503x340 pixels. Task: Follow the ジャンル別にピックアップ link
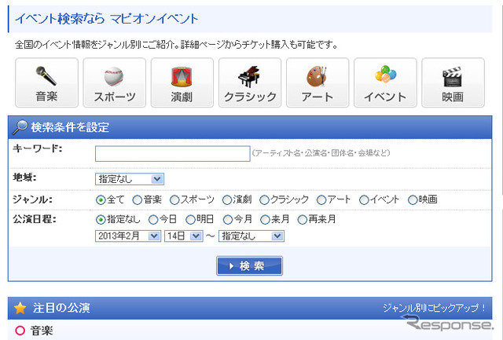(x=435, y=308)
